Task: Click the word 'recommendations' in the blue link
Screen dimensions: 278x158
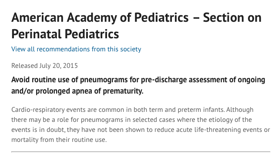Action: click(63, 49)
